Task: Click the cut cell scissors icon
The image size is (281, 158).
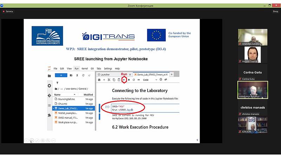Action: [x=109, y=80]
